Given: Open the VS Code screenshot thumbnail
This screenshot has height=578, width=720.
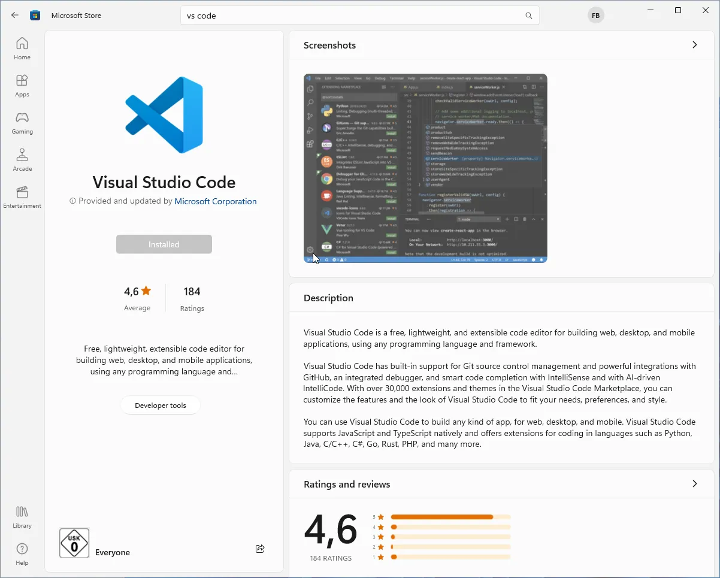Looking at the screenshot, I should (425, 168).
